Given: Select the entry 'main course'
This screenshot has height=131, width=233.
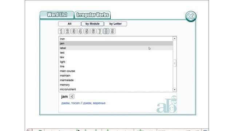Looking at the screenshot, I should (116, 71).
